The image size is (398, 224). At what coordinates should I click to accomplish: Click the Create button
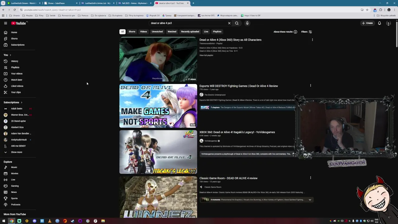(367, 23)
